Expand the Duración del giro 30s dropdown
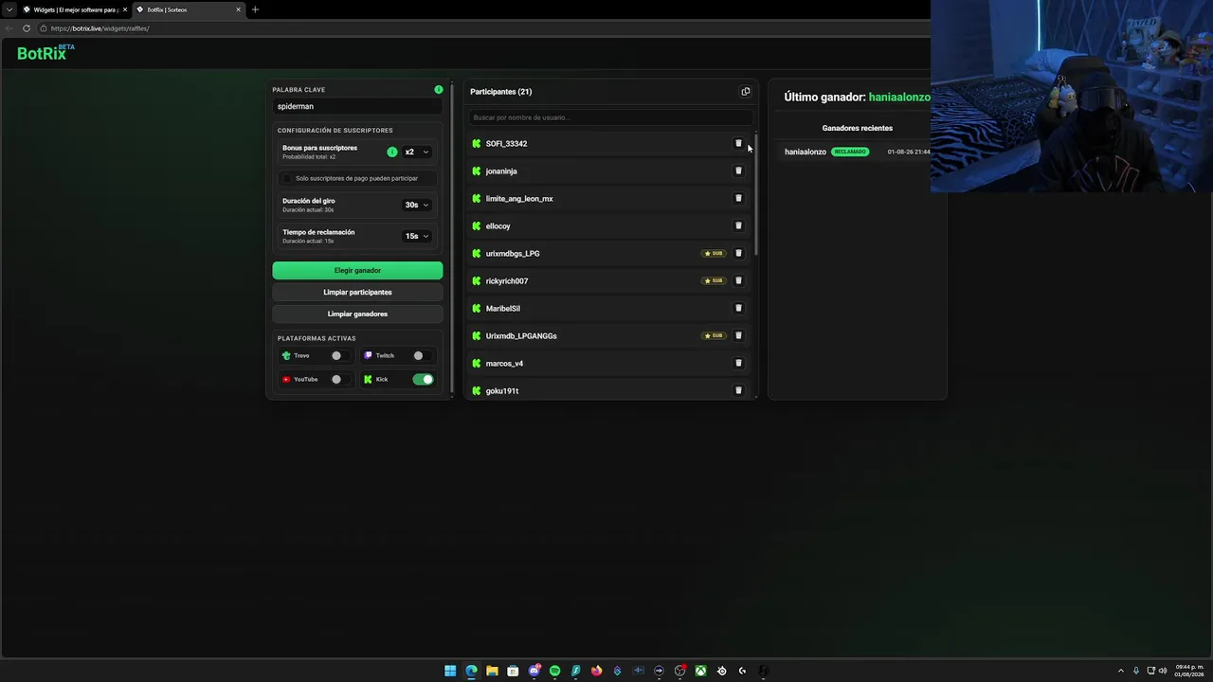Image resolution: width=1213 pixels, height=682 pixels. pyautogui.click(x=417, y=205)
